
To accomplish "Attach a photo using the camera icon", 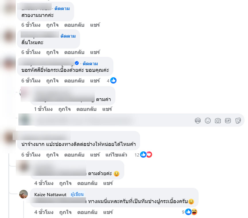I will 218,121.
